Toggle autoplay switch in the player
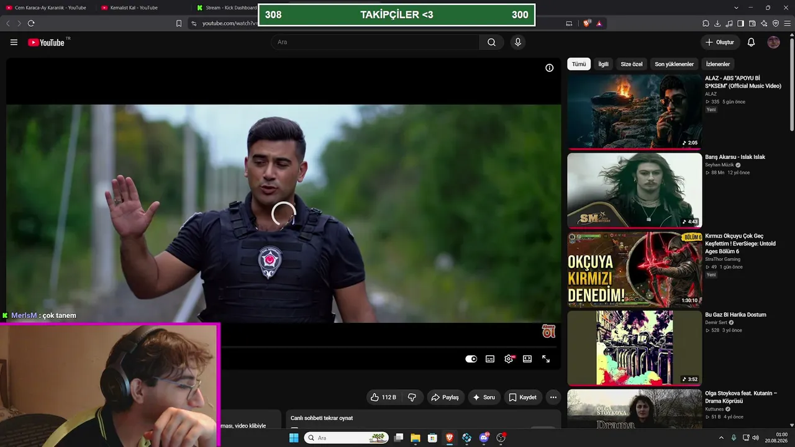 pyautogui.click(x=471, y=359)
